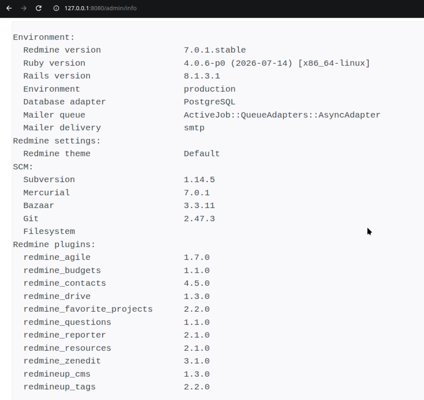Select Subversion version '1.14.5'
The image size is (424, 400).
click(x=199, y=180)
